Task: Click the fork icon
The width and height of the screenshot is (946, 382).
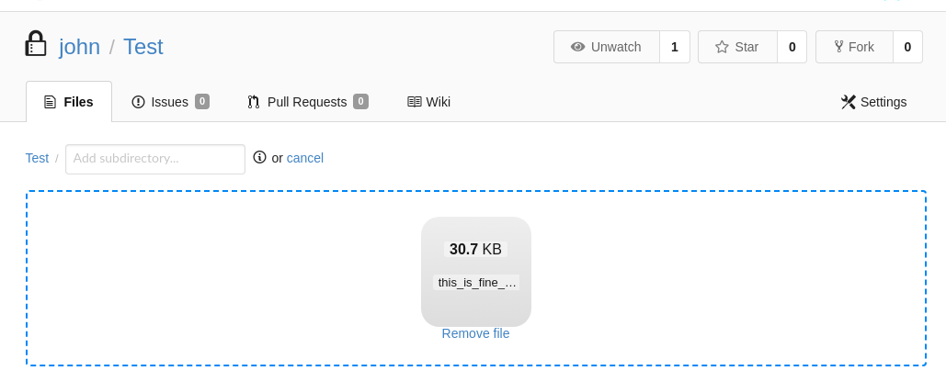Action: click(838, 47)
